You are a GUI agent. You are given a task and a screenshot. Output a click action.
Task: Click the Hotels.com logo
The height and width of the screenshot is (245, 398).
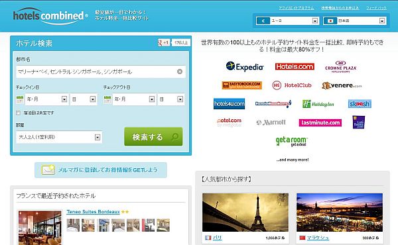click(x=295, y=66)
